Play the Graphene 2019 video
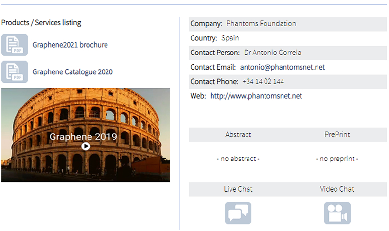Viewport: 389px width, 231px height. click(x=86, y=146)
